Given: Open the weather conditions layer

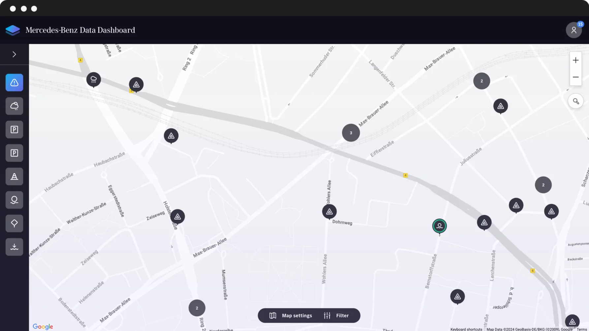Looking at the screenshot, I should pos(14,106).
